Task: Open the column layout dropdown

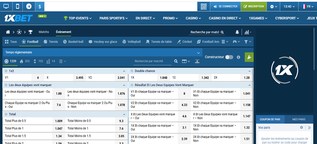Action: [186, 61]
